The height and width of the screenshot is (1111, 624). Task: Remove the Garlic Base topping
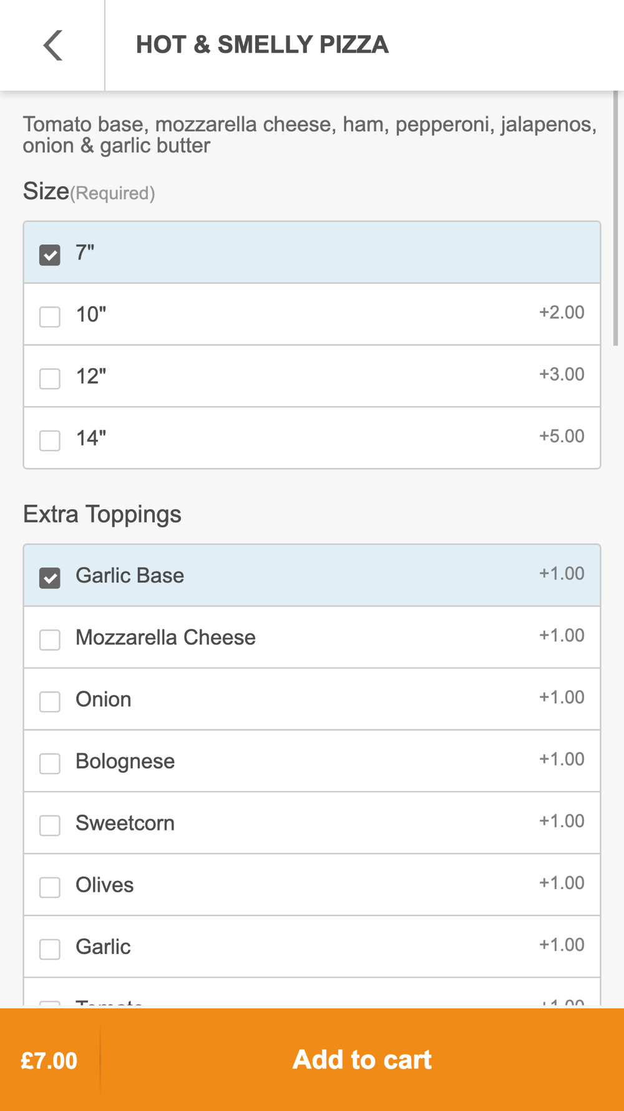(50, 577)
